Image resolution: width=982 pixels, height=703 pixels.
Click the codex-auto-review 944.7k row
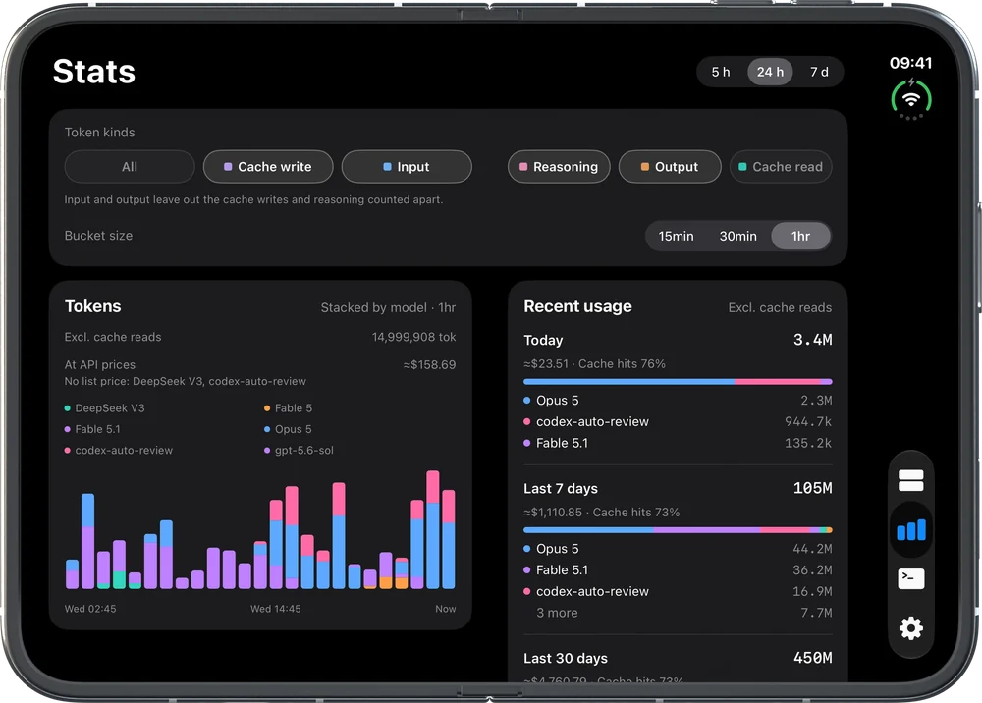tap(678, 421)
